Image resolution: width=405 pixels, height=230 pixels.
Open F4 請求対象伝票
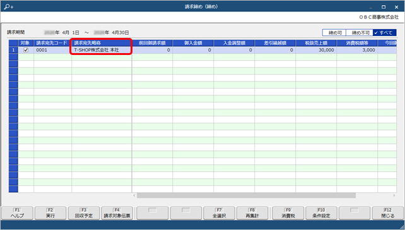tap(117, 213)
